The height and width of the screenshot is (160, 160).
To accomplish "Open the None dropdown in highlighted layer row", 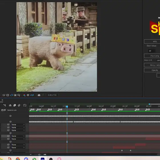I will click(x=18, y=136).
